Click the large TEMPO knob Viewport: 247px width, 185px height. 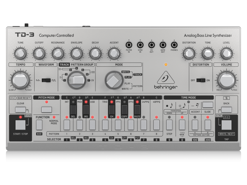point(21,80)
